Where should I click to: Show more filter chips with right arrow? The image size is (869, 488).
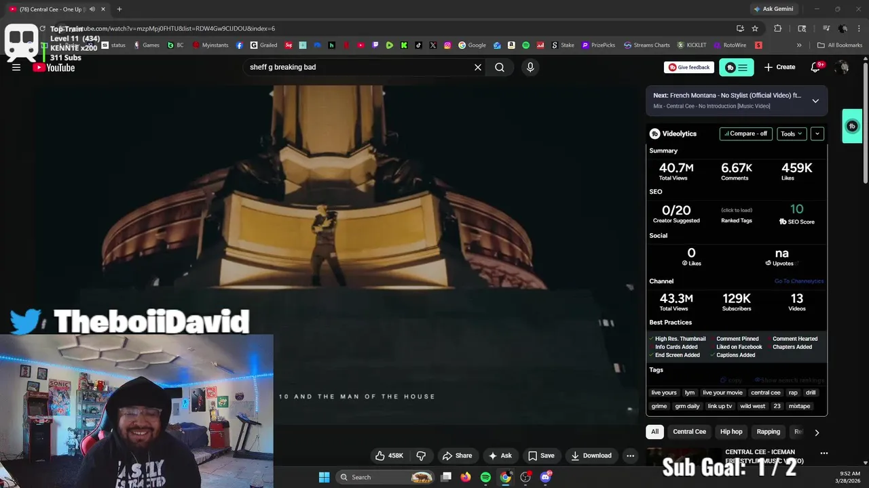click(817, 432)
